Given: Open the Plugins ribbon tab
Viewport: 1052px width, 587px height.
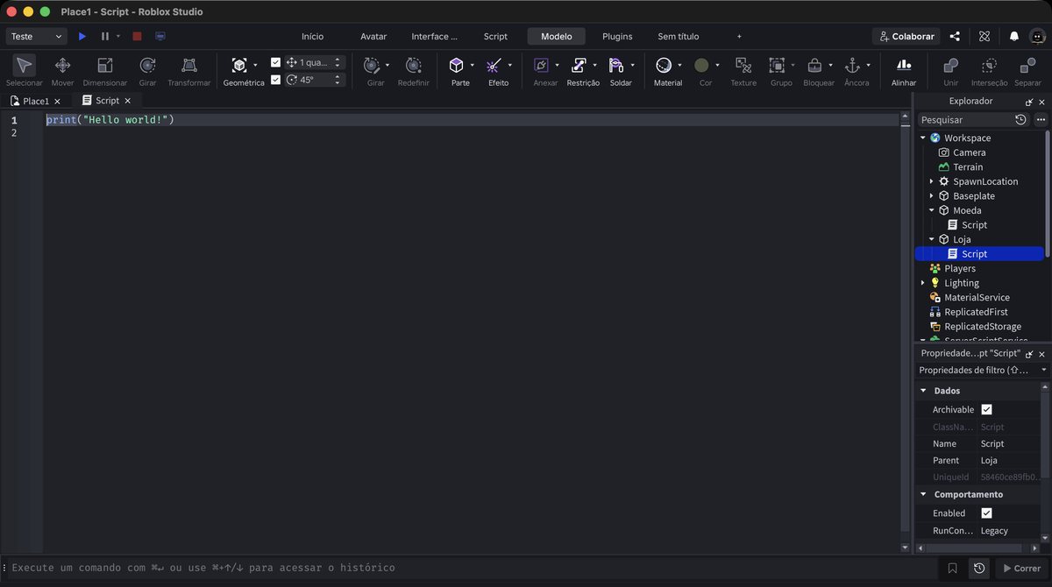Looking at the screenshot, I should (617, 36).
